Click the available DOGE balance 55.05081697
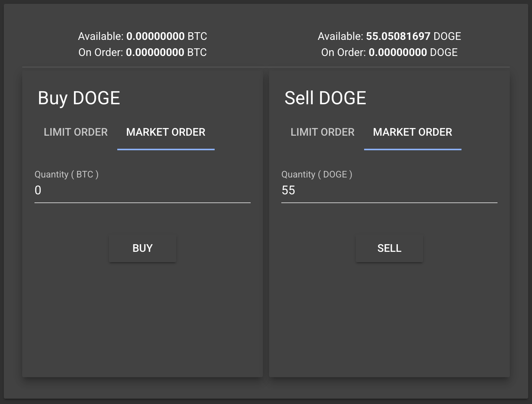The height and width of the screenshot is (404, 532). pos(398,36)
